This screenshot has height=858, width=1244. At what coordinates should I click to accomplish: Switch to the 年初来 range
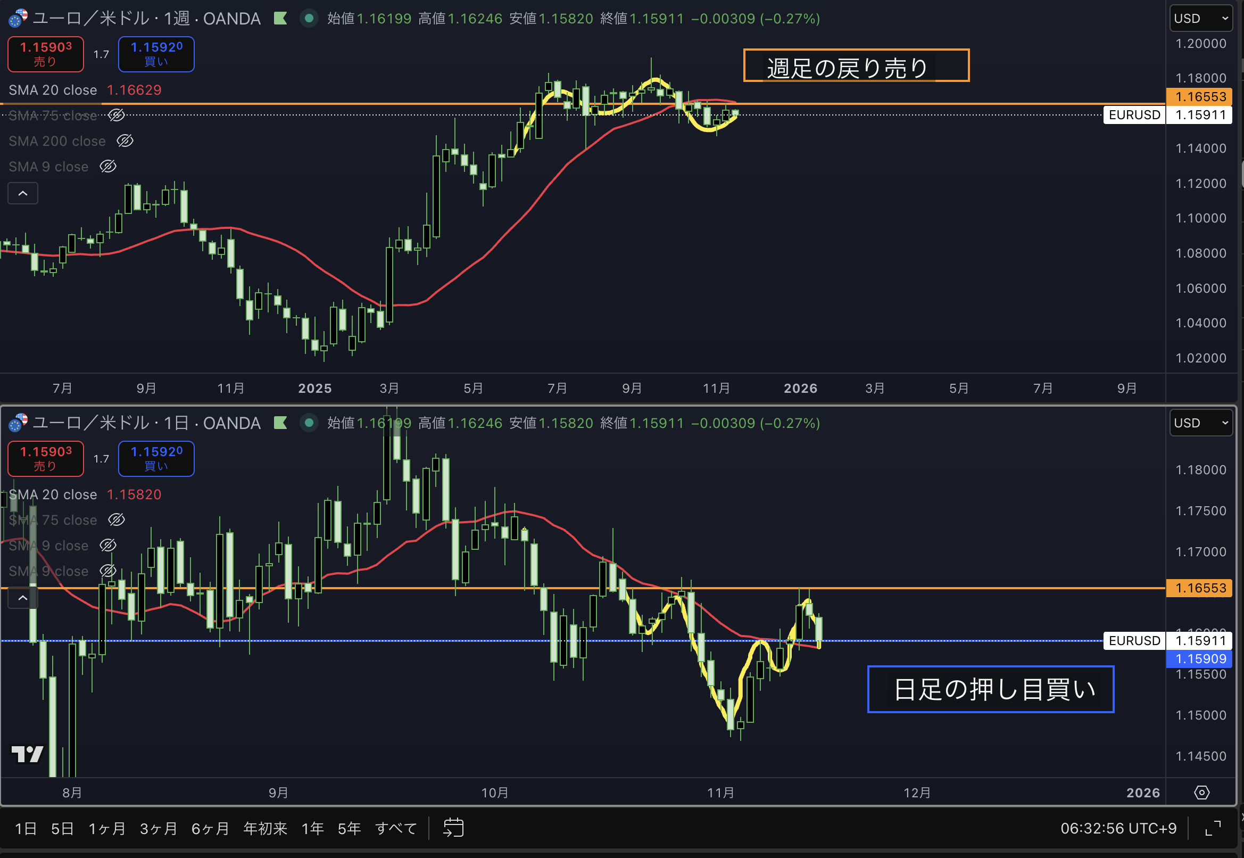[265, 828]
